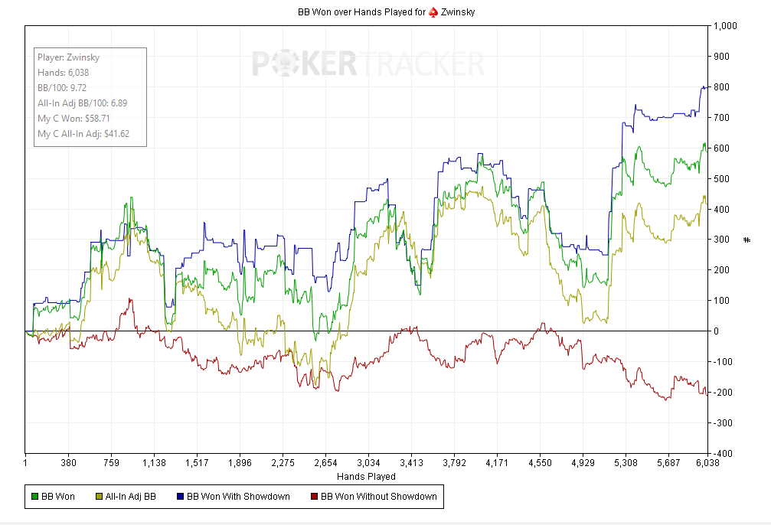771x525 pixels.
Task: Click the blue BB Won With Showdown swatch
Action: (x=180, y=497)
